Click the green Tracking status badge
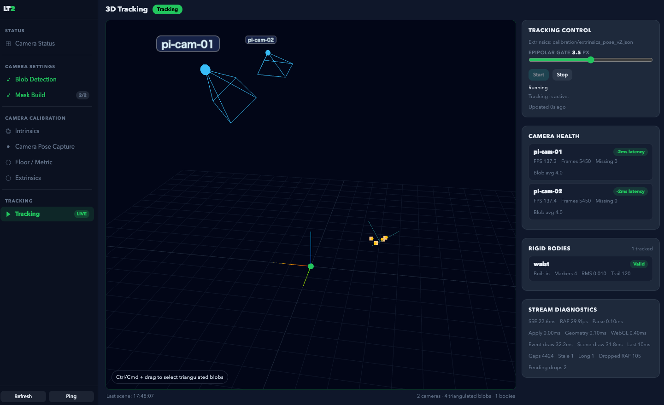Screen dimensions: 664x405 tap(167, 9)
